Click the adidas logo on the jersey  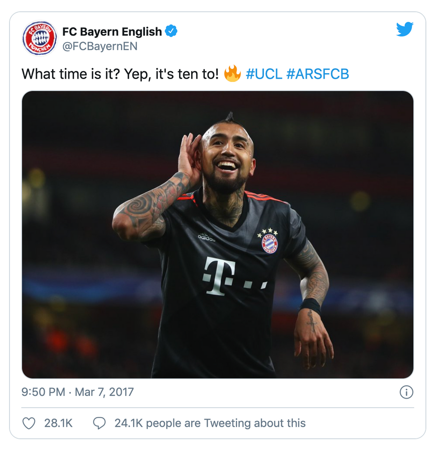point(206,237)
